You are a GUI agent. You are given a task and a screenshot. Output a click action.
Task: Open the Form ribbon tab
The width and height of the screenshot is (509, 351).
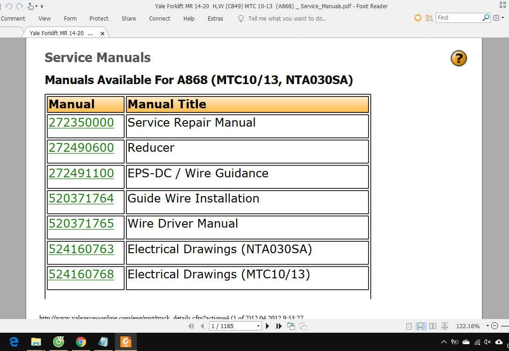click(x=70, y=18)
